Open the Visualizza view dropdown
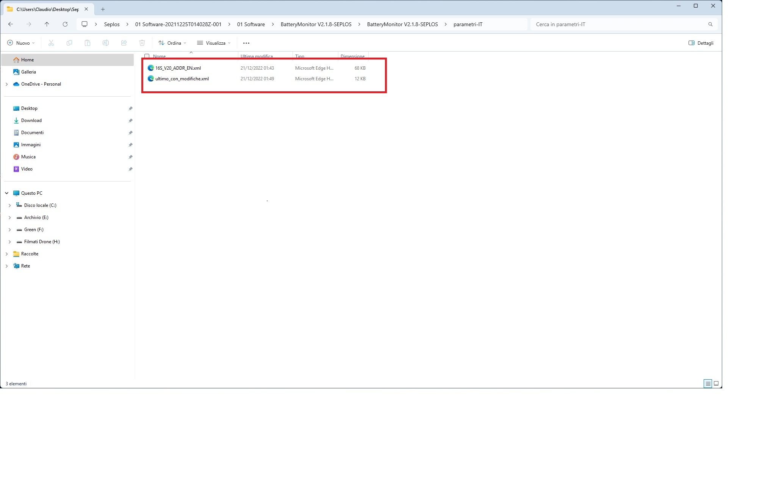776x488 pixels. pyautogui.click(x=214, y=43)
